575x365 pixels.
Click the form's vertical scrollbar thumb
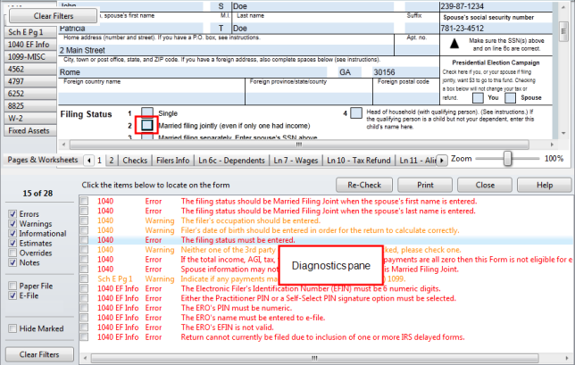click(563, 30)
